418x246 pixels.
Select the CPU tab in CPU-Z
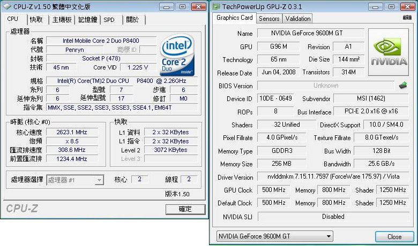pos(13,19)
